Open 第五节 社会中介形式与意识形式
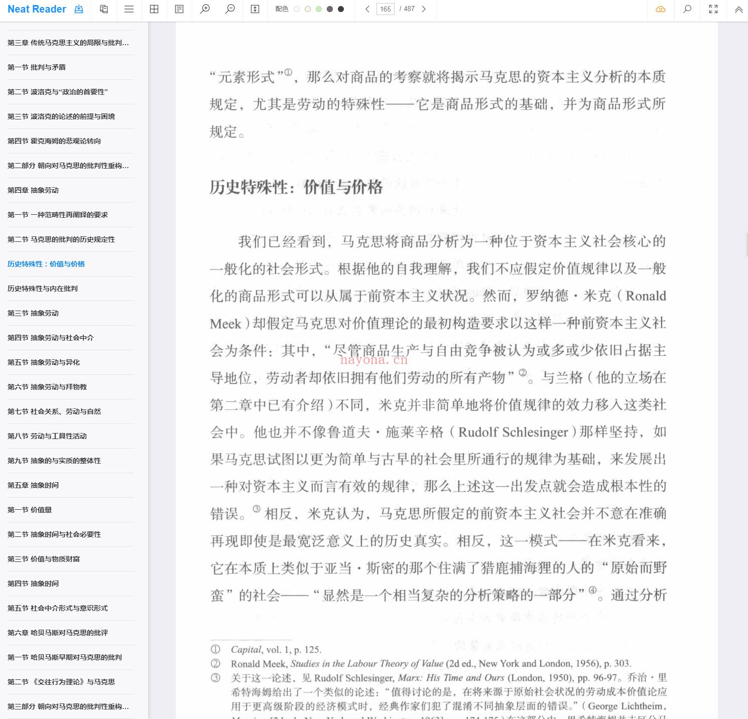The width and height of the screenshot is (748, 719). tap(58, 608)
